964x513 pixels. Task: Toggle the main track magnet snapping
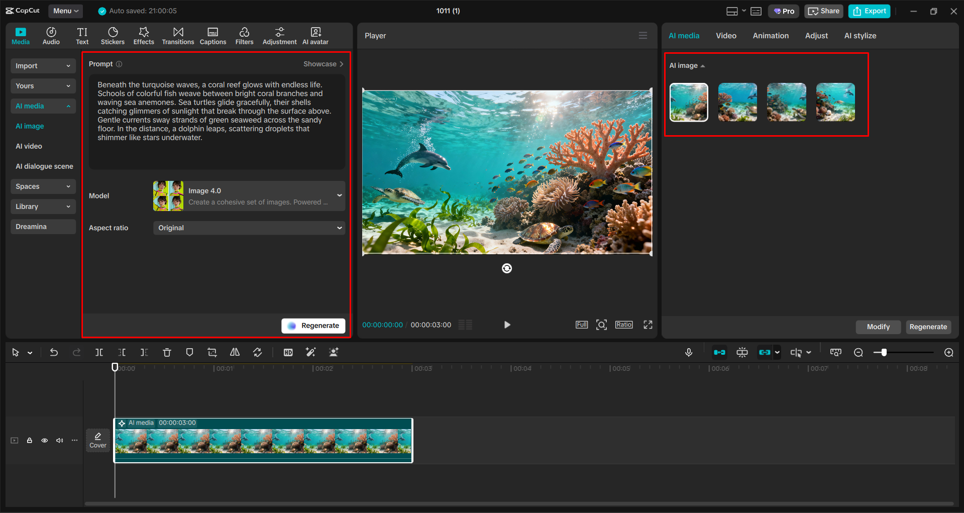click(x=719, y=352)
